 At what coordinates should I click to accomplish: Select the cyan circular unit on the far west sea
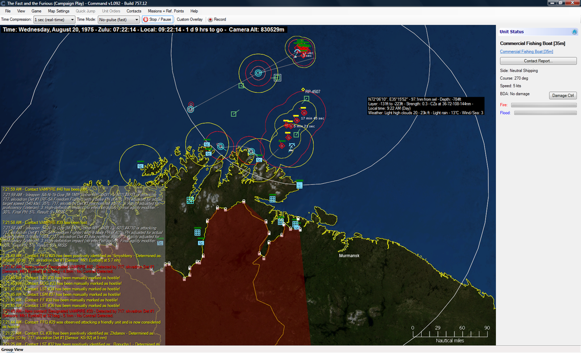(191, 108)
